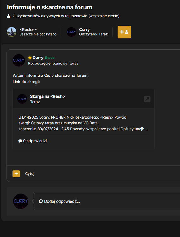Click the speech bubble icon next to 0 odpowiedzi
The height and width of the screenshot is (237, 180).
[x=20, y=141]
